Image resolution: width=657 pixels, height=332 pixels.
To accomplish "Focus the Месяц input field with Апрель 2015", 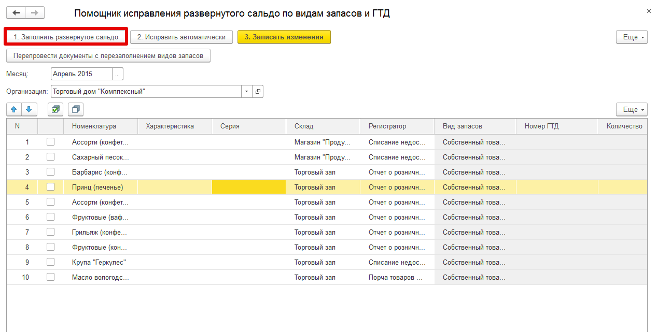I will point(82,74).
